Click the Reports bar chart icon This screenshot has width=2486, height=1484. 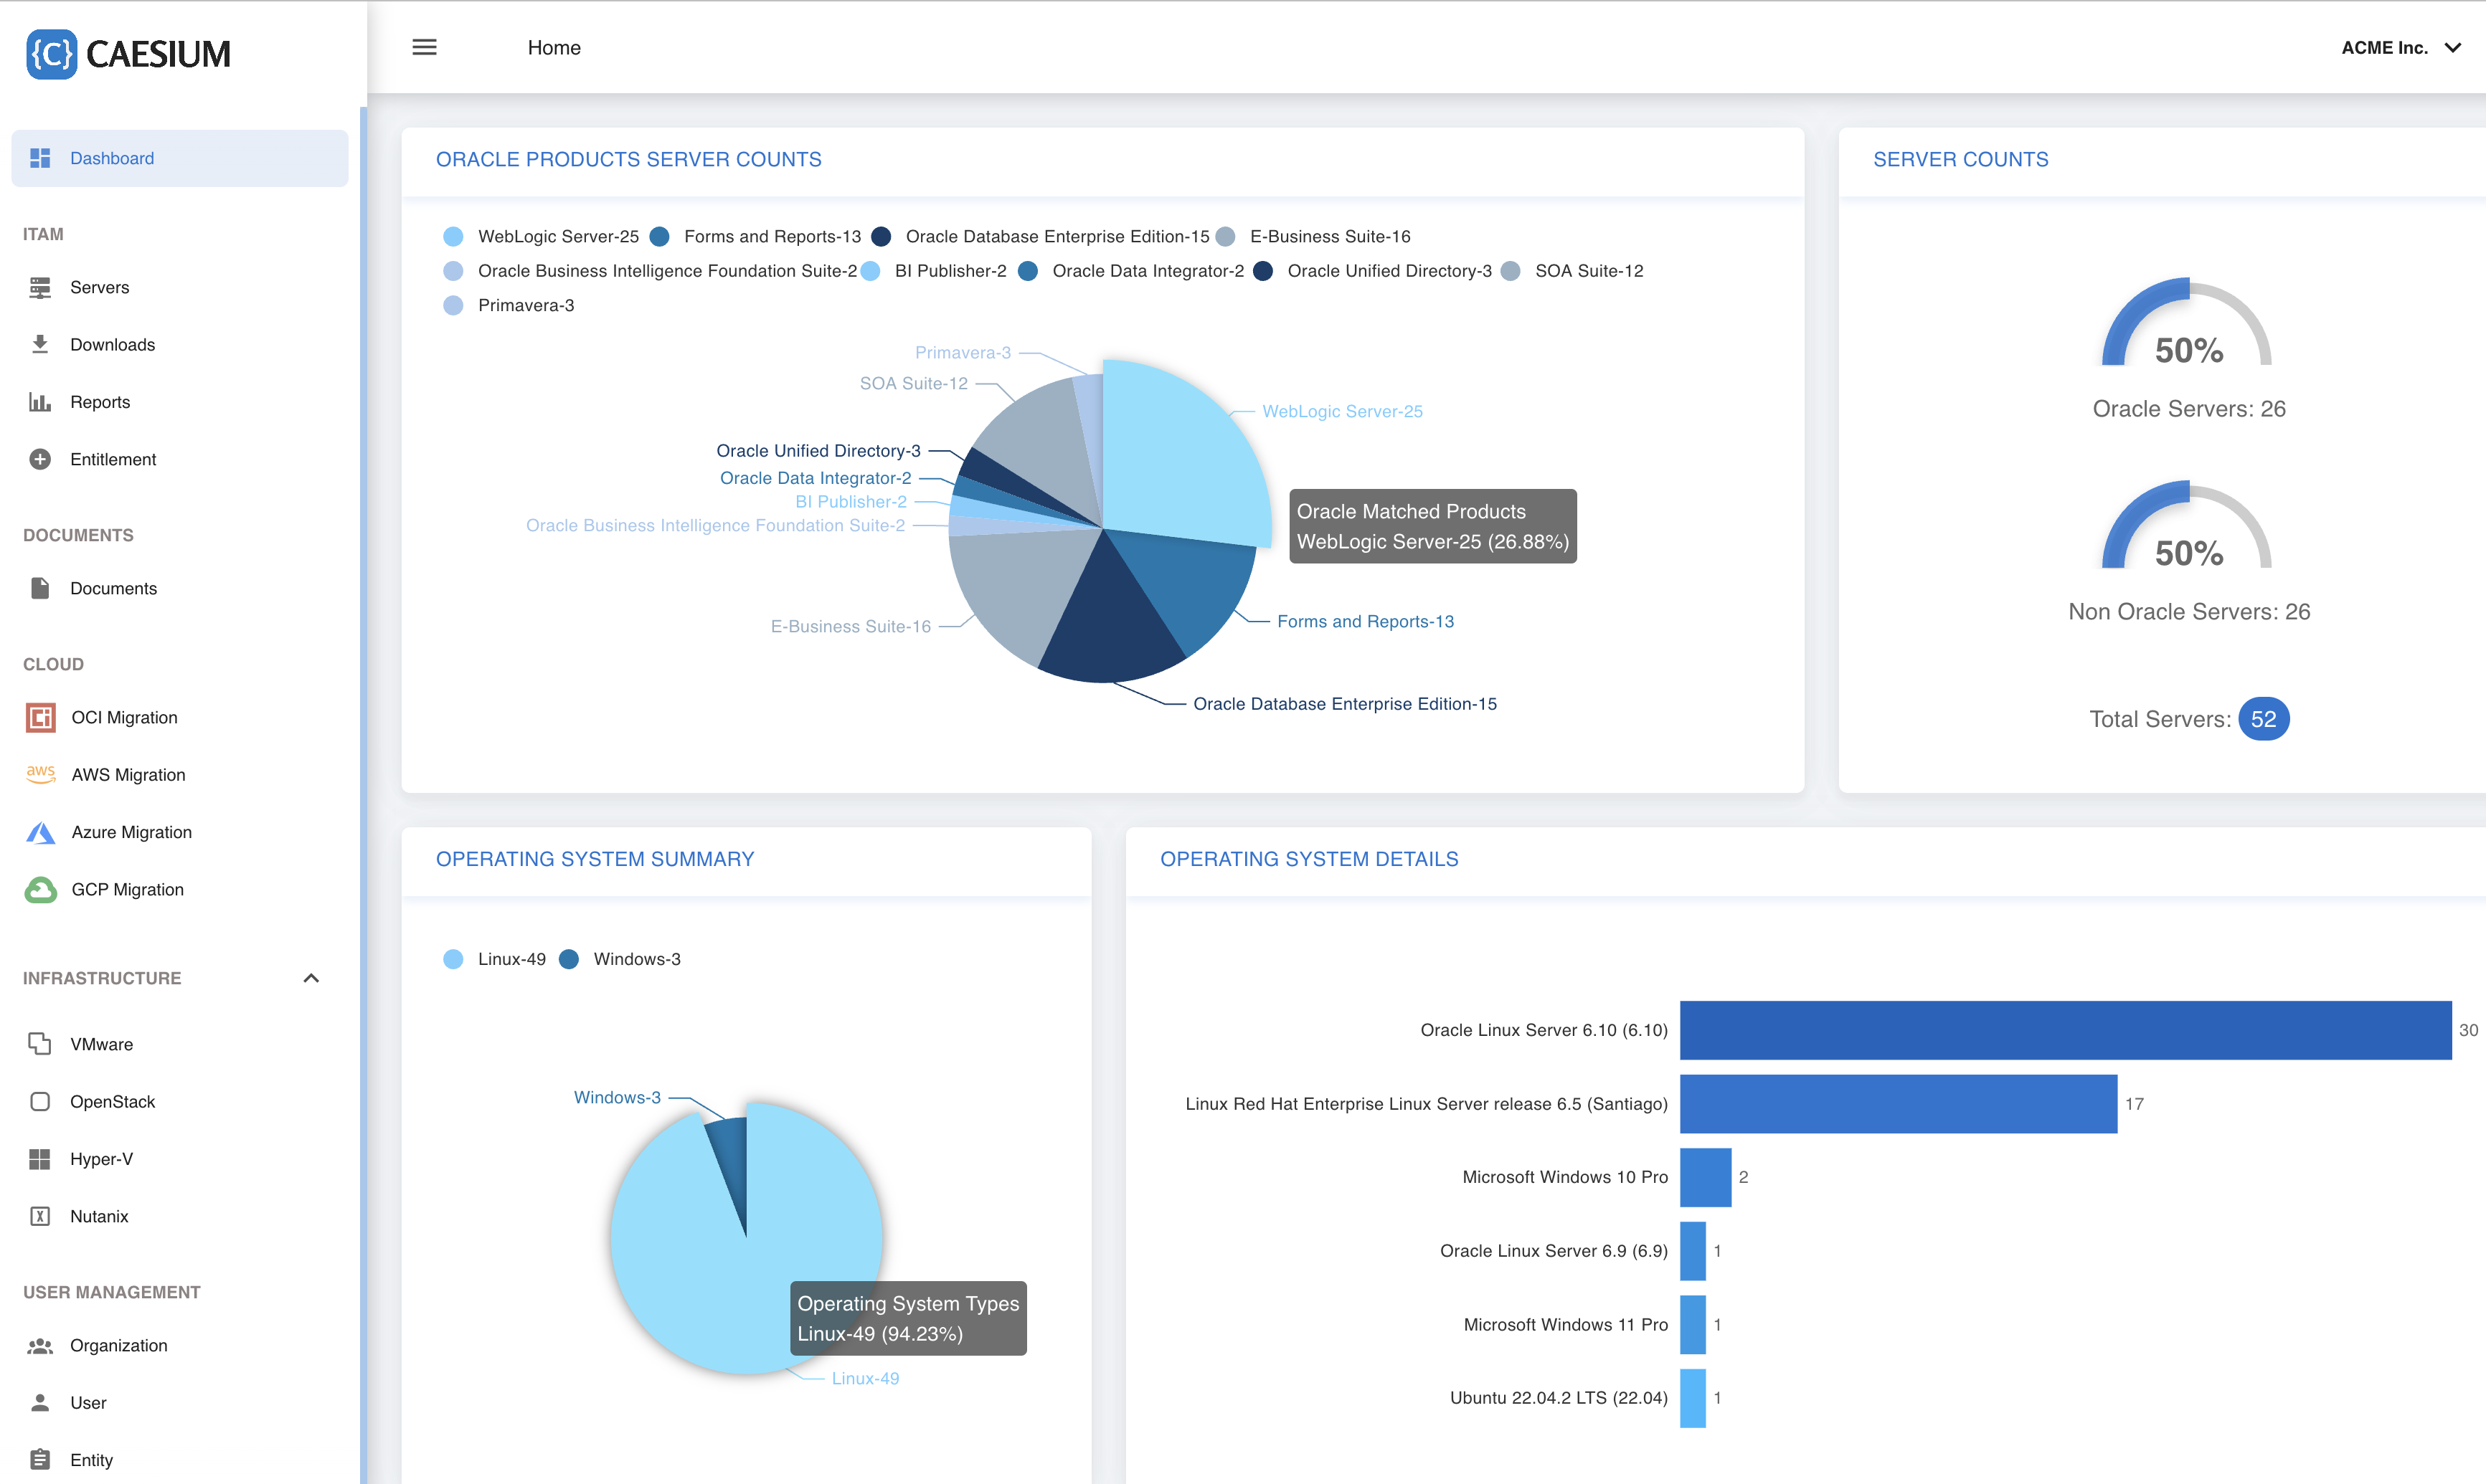click(x=40, y=402)
